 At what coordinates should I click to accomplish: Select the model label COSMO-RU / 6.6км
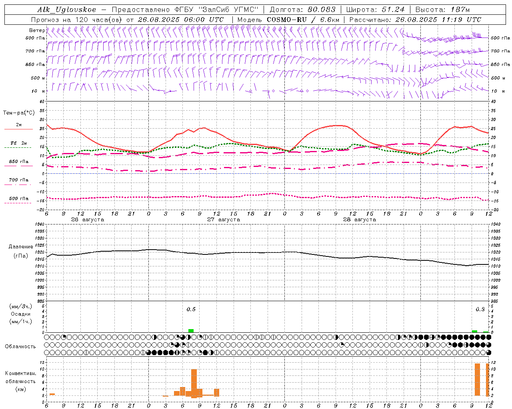(x=303, y=20)
